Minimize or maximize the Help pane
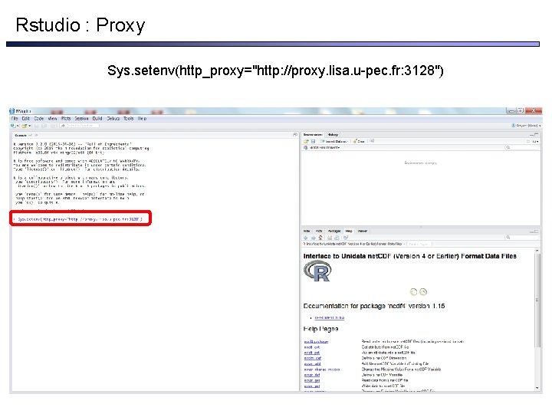Image resolution: width=552 pixels, height=414 pixels. click(534, 232)
